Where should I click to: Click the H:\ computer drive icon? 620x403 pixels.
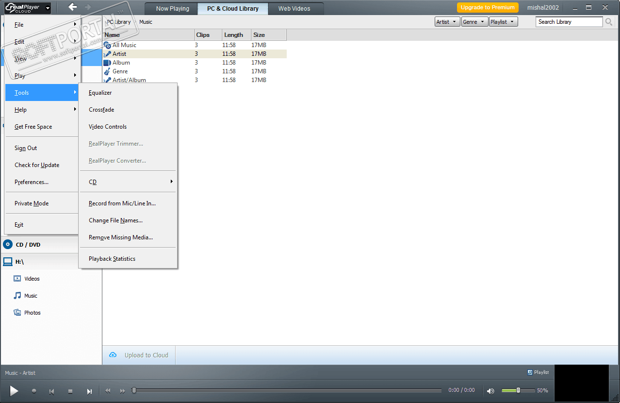click(x=8, y=262)
